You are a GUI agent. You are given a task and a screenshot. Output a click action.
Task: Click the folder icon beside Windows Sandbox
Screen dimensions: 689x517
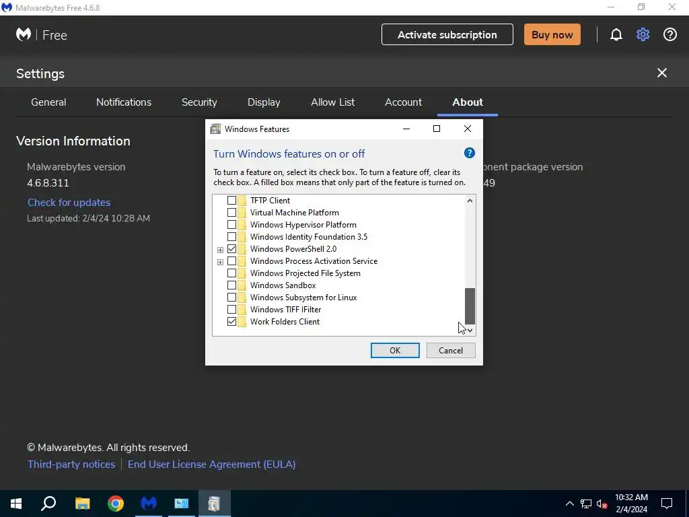coord(242,285)
